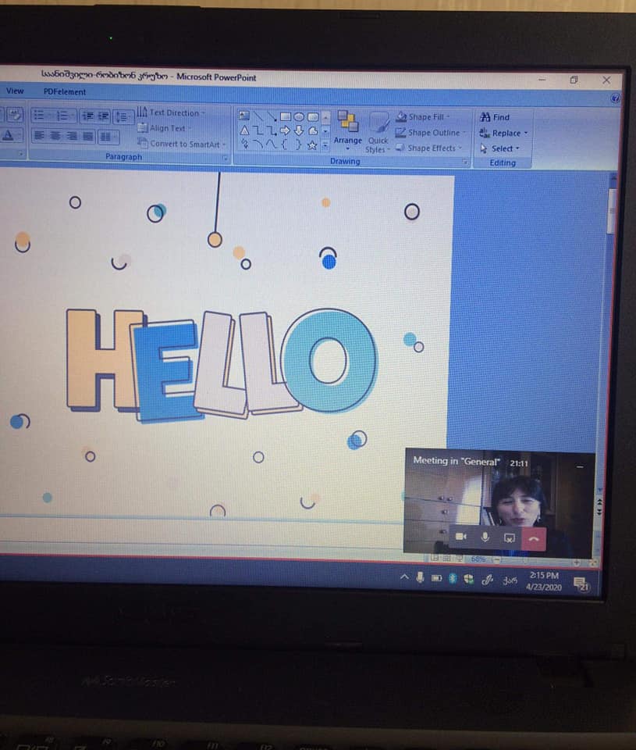Select the straight Line shape

click(x=258, y=116)
